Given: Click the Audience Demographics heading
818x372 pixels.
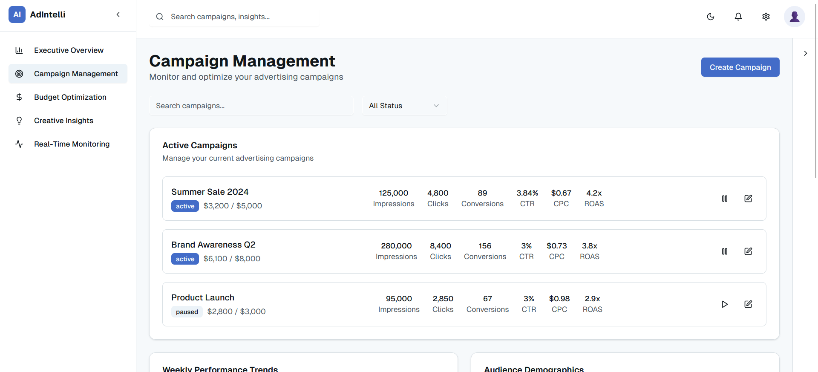Looking at the screenshot, I should pyautogui.click(x=534, y=369).
